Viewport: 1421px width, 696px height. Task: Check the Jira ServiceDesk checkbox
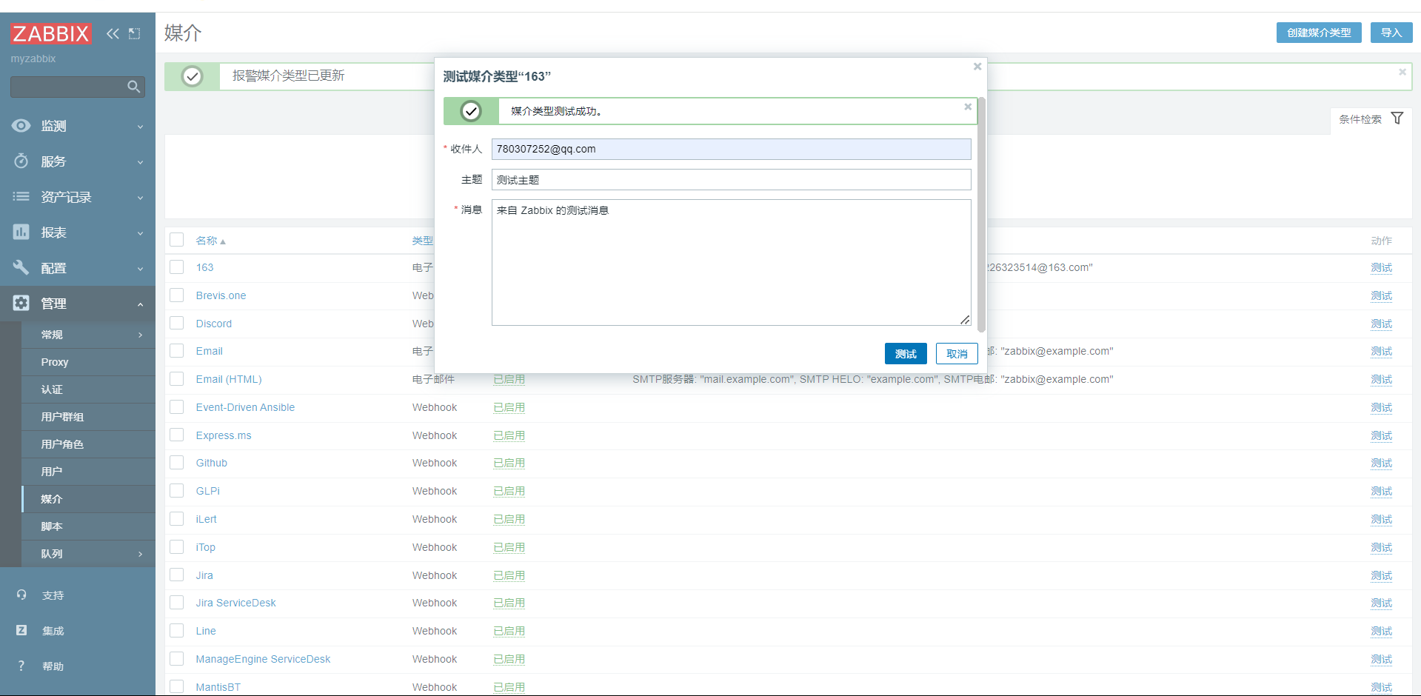pos(176,602)
